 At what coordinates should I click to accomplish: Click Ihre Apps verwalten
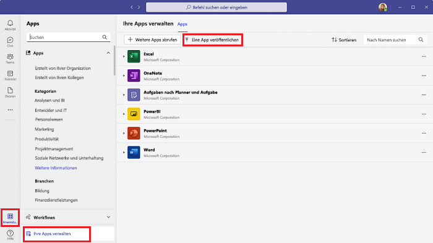(x=69, y=234)
